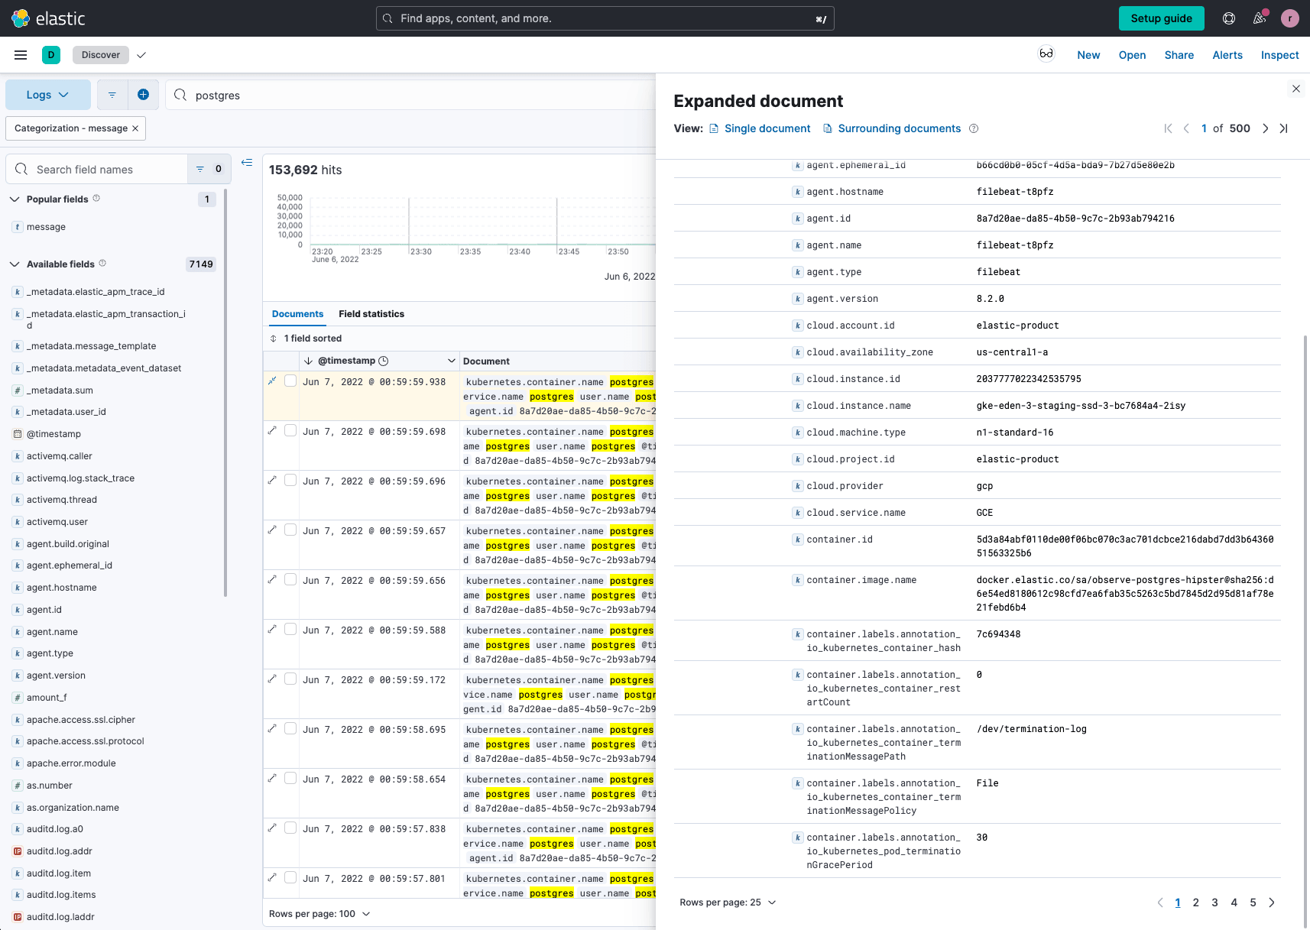Screen dimensions: 1310x930
Task: Open the filter options icon beside Logs
Action: (112, 95)
